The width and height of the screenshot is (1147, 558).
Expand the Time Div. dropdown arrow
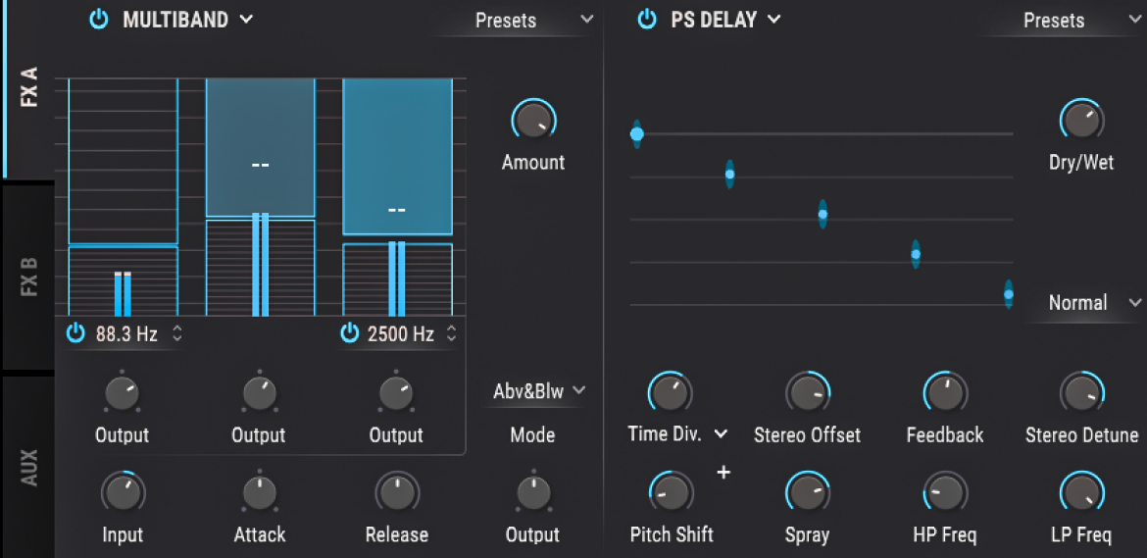[722, 433]
